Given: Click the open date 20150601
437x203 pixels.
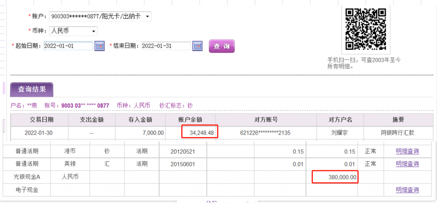Looking at the screenshot, I should pyautogui.click(x=183, y=164).
